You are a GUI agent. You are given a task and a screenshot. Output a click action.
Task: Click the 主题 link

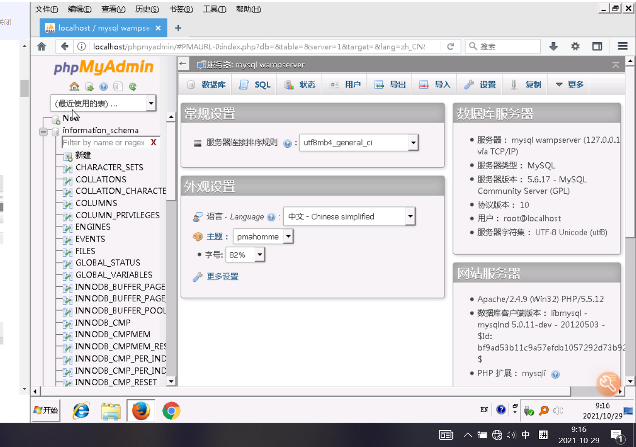click(x=214, y=237)
